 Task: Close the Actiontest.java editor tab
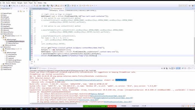click(64, 9)
